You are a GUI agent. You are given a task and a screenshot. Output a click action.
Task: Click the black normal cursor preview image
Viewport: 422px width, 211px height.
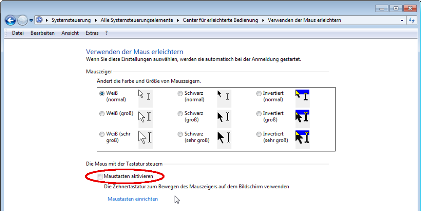coord(224,99)
